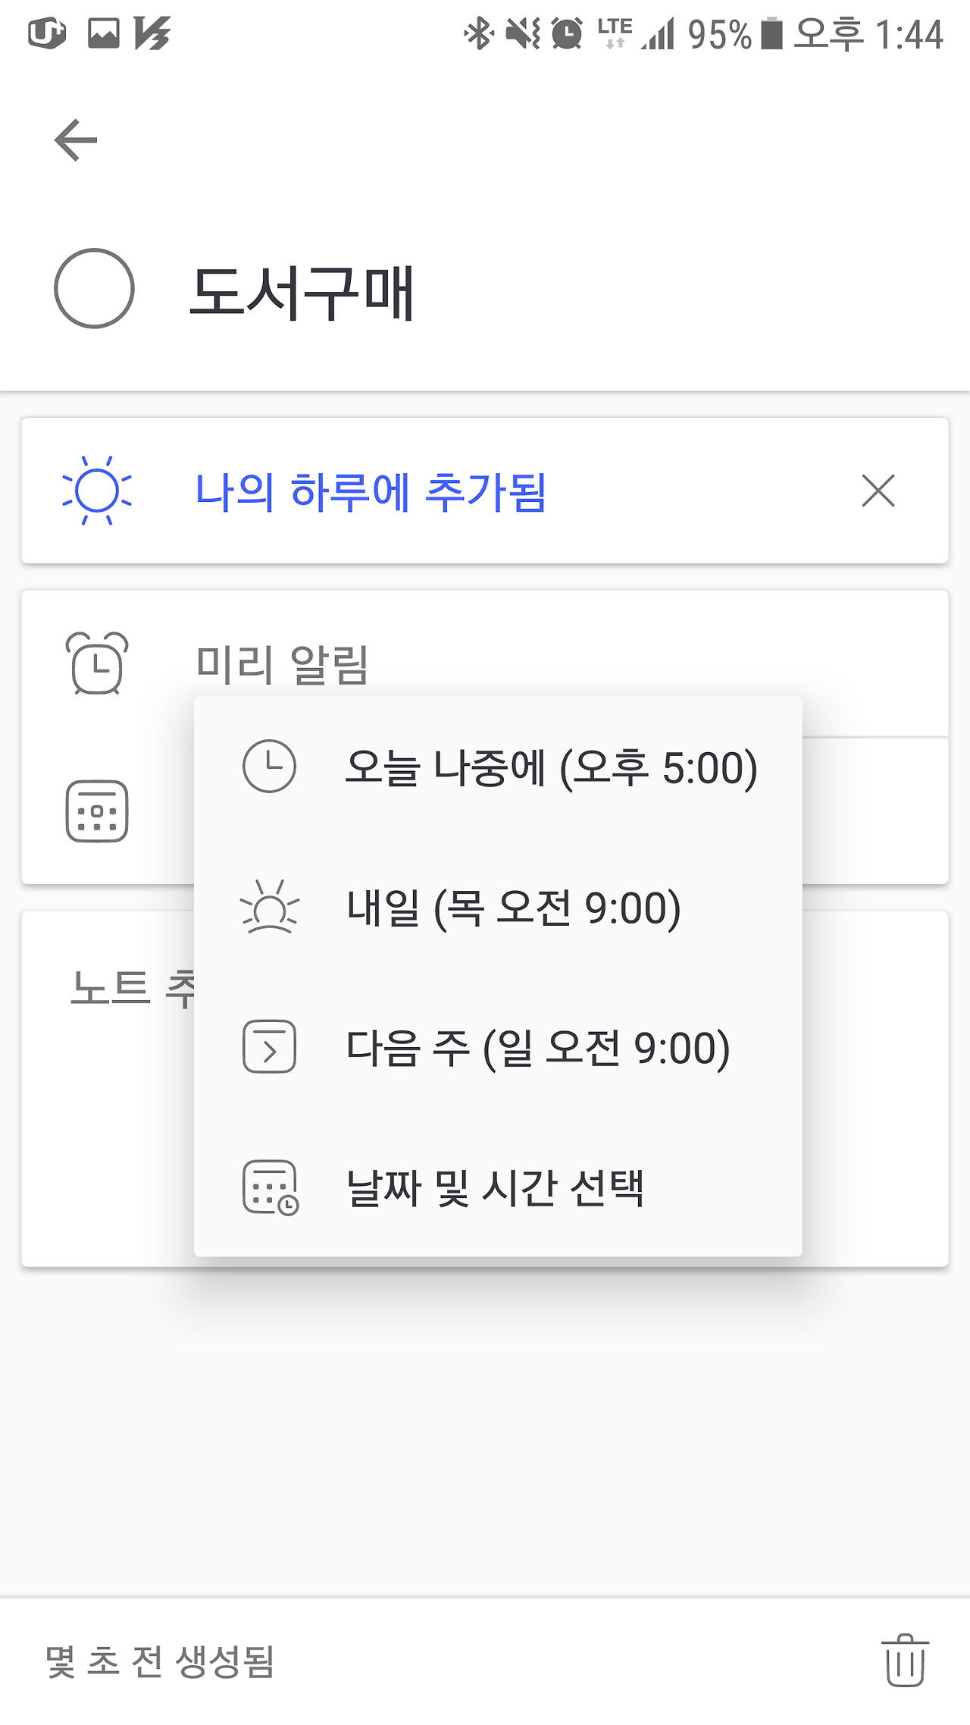The image size is (970, 1725).
Task: Click the alarm clock reminder icon
Action: pyautogui.click(x=97, y=663)
